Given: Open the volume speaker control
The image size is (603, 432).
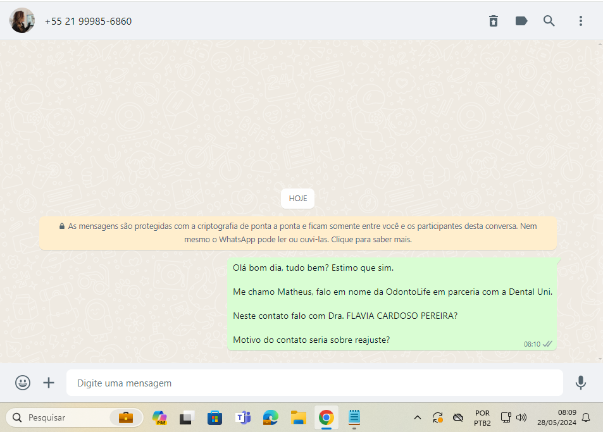Looking at the screenshot, I should (x=521, y=417).
